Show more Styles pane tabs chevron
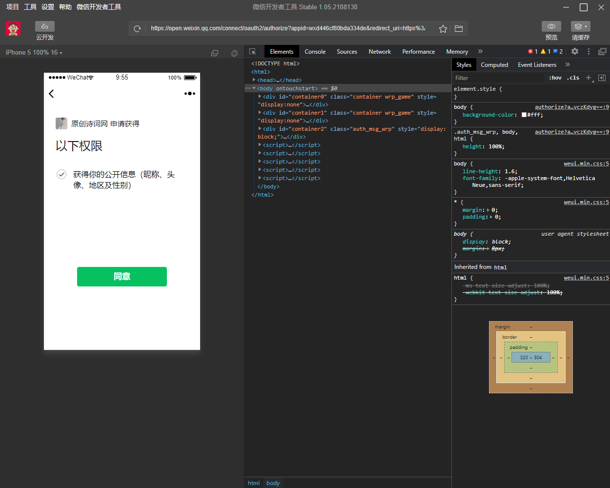Viewport: 610px width, 488px height. pos(568,64)
